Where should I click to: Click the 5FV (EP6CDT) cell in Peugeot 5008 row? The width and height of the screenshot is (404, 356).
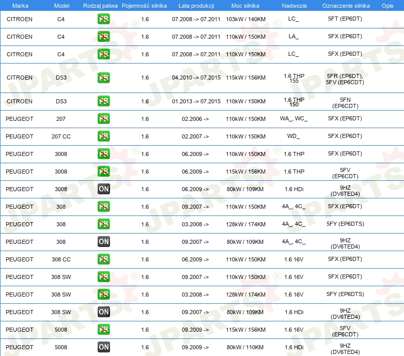coord(345,331)
